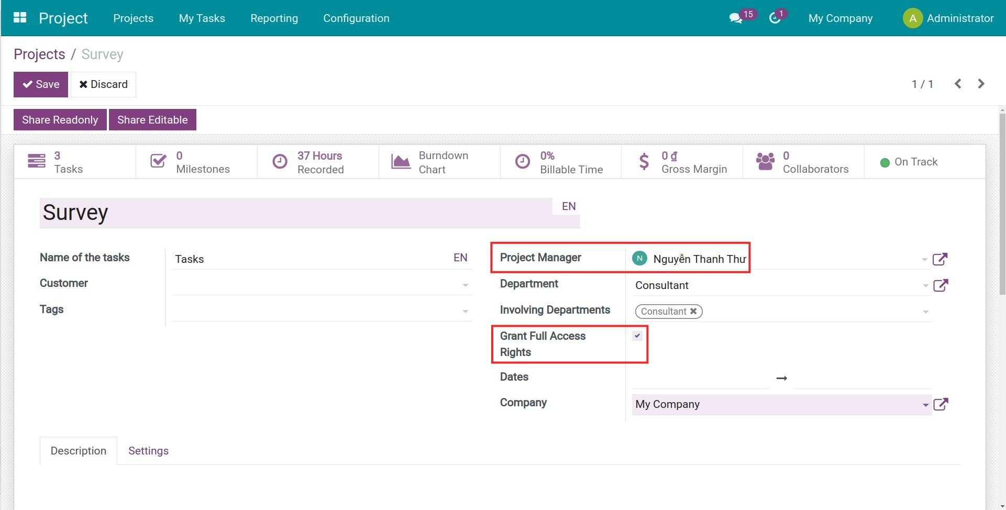
Task: Go to previous record arrow
Action: tap(958, 84)
